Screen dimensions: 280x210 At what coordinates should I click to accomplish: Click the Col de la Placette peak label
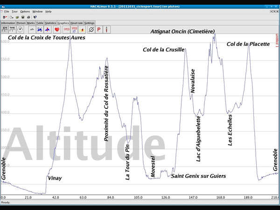click(x=248, y=44)
